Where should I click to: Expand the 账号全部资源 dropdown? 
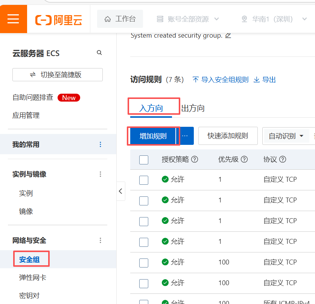click(188, 19)
